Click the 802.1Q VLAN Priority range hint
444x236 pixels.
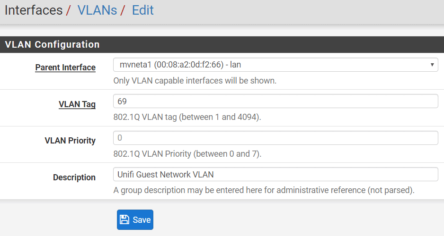[x=187, y=154]
